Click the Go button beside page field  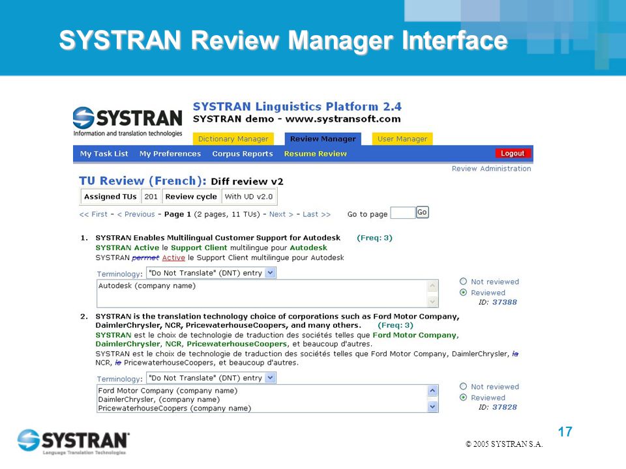click(422, 212)
